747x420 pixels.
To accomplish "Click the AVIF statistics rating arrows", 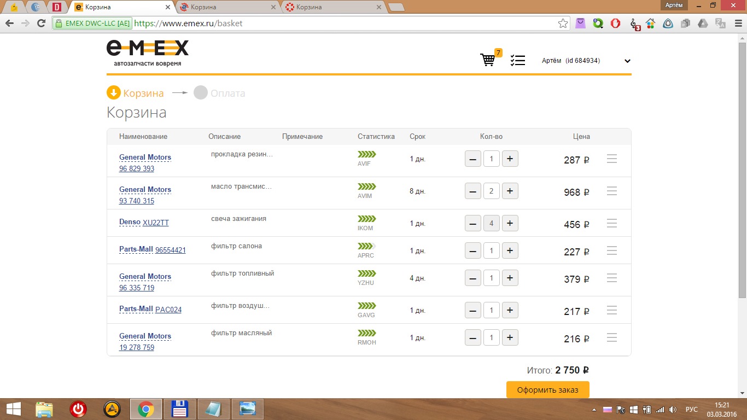I will [367, 154].
